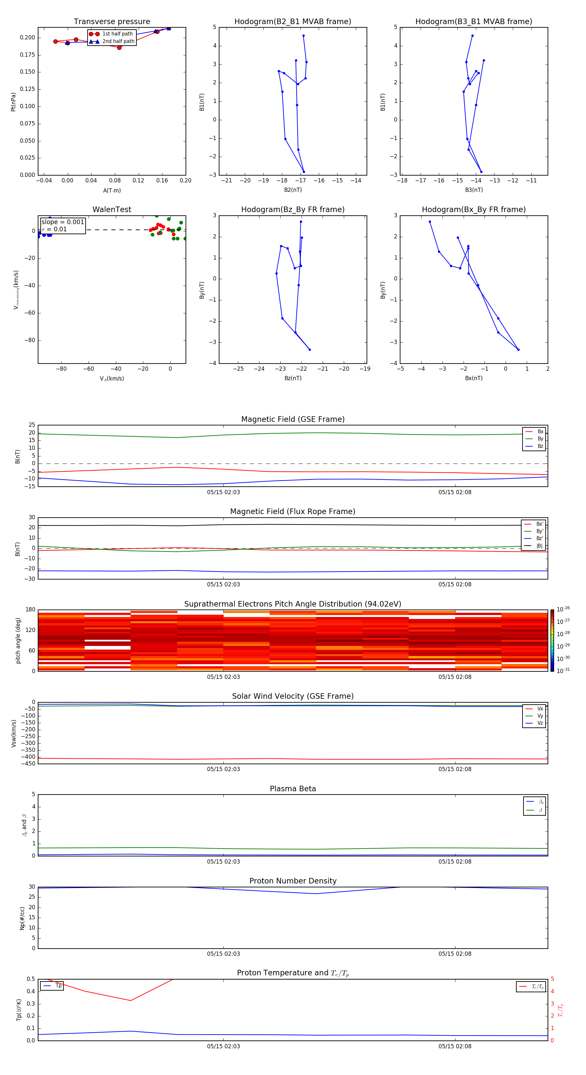Screen dimensions: 586x1075
Task: Click the "2nd half path" legend entry
Action: coord(111,41)
